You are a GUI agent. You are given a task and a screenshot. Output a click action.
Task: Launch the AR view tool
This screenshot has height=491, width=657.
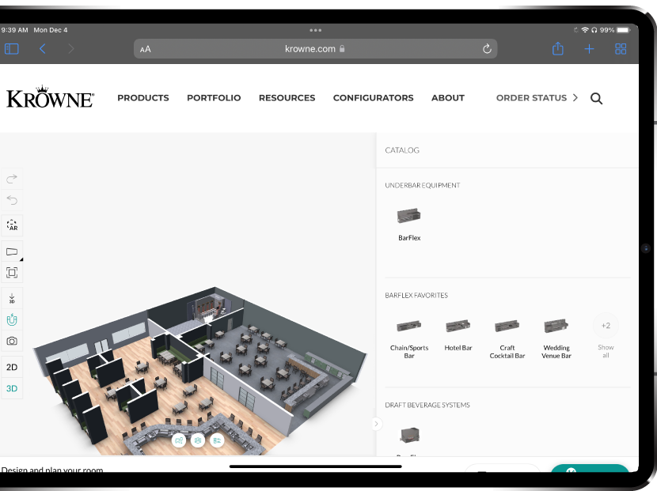[12, 225]
